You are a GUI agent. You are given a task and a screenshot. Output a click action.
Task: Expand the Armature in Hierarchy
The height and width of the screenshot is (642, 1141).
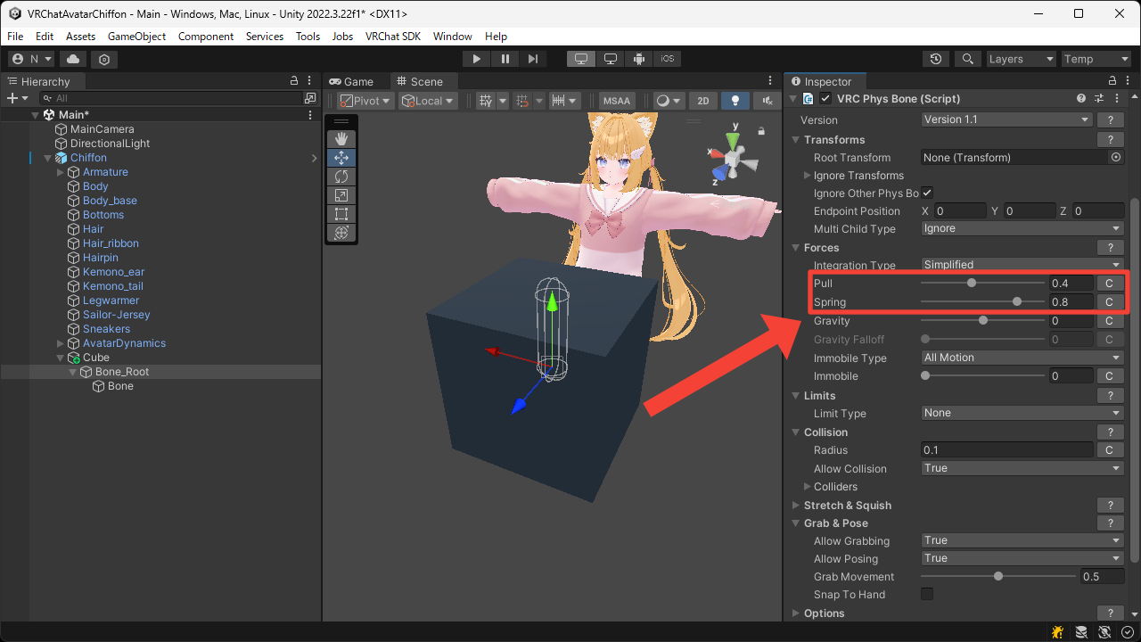tap(61, 172)
